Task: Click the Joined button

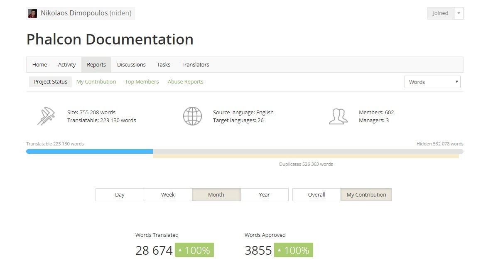Action: click(x=440, y=13)
